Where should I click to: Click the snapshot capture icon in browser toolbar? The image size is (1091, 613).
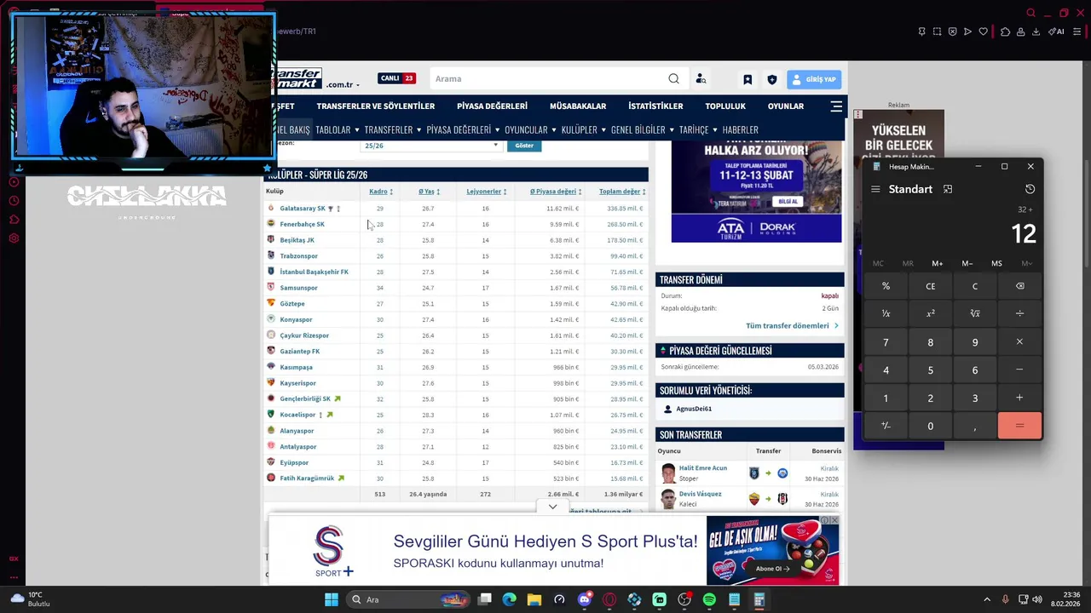coord(937,32)
